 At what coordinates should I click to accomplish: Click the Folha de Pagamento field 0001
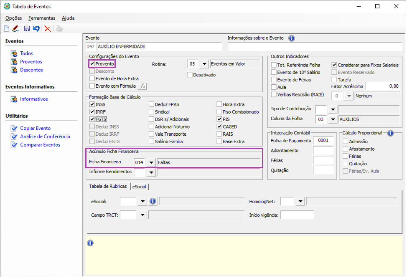click(x=323, y=141)
